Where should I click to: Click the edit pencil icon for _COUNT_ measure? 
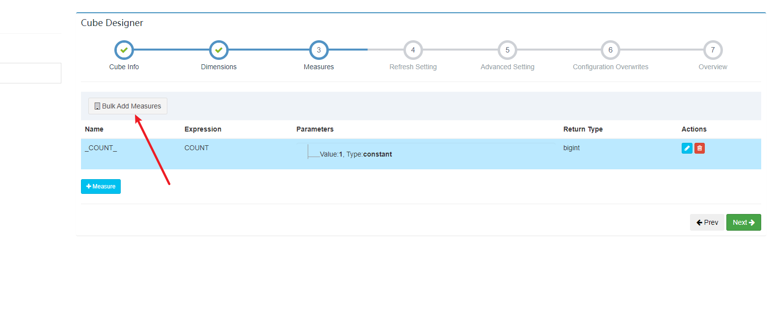tap(687, 148)
